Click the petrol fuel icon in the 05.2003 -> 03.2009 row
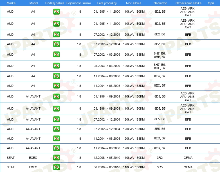 [x=56, y=65]
